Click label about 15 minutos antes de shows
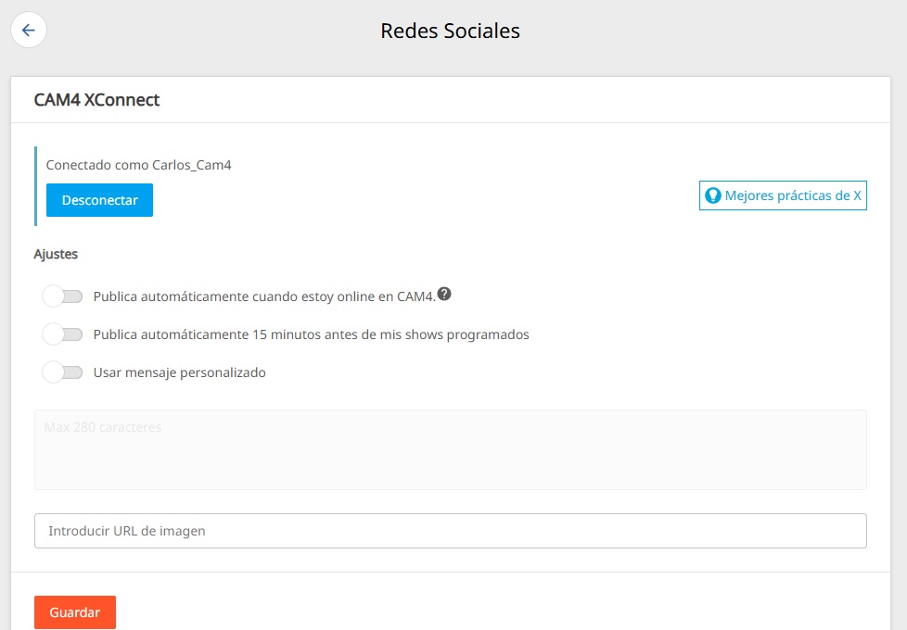Image resolution: width=907 pixels, height=630 pixels. coord(312,334)
